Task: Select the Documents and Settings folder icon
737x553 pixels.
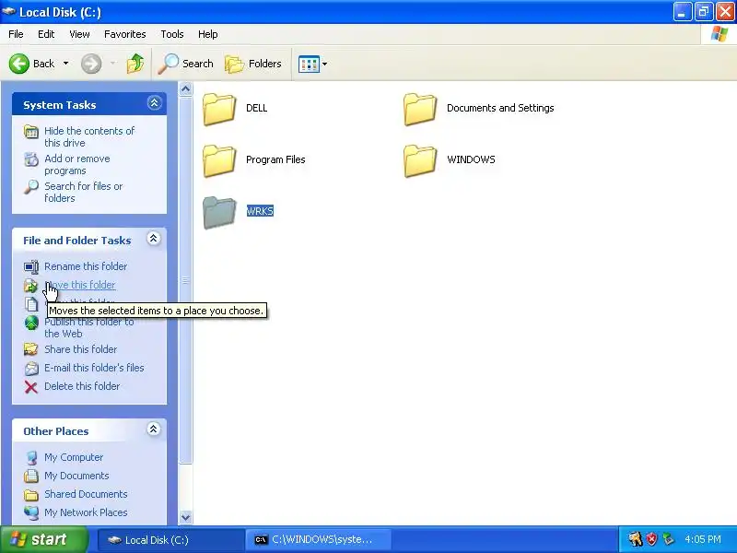Action: 420,109
